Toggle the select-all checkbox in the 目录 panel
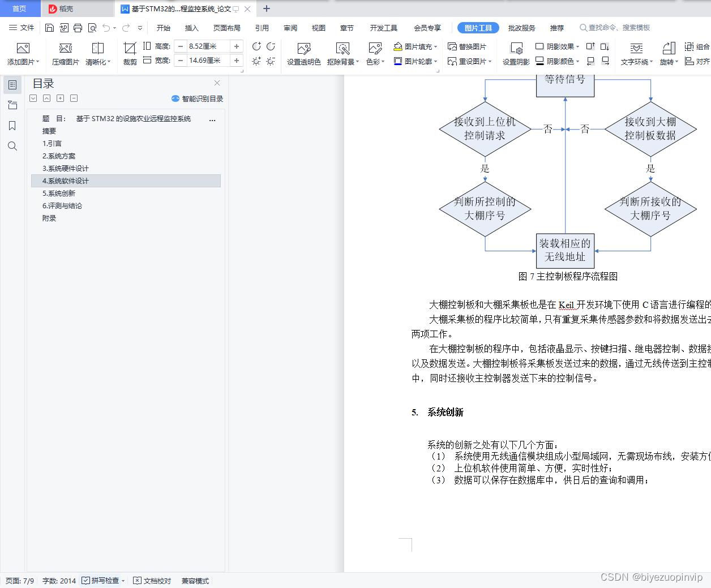This screenshot has height=588, width=711. [33, 98]
